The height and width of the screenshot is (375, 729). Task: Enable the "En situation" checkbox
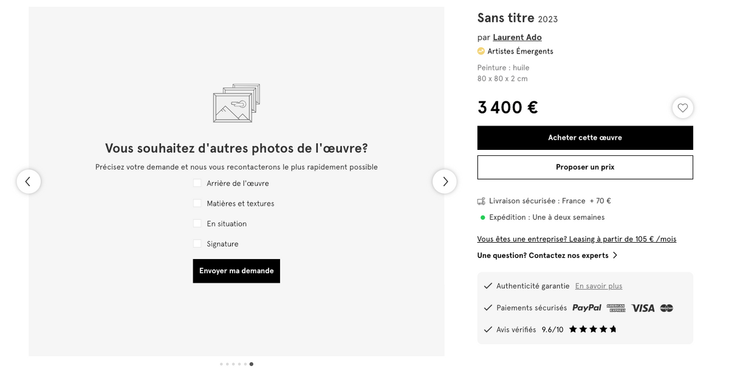point(197,223)
